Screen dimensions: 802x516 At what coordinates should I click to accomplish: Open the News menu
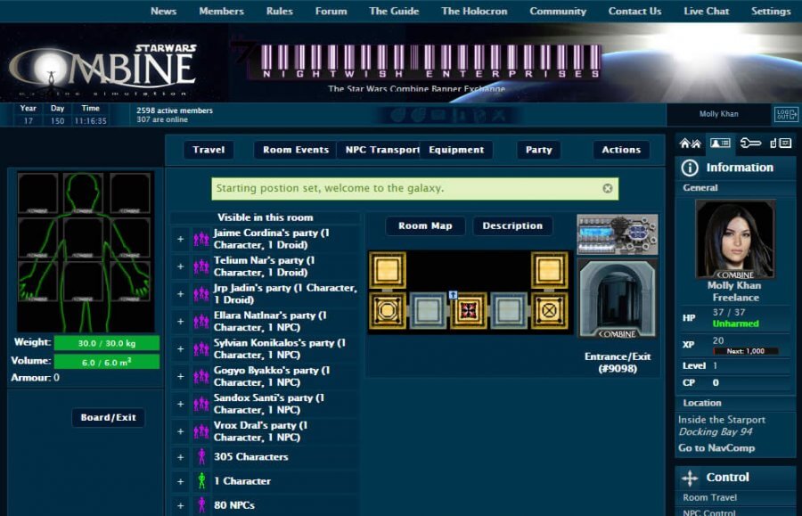[x=163, y=12]
